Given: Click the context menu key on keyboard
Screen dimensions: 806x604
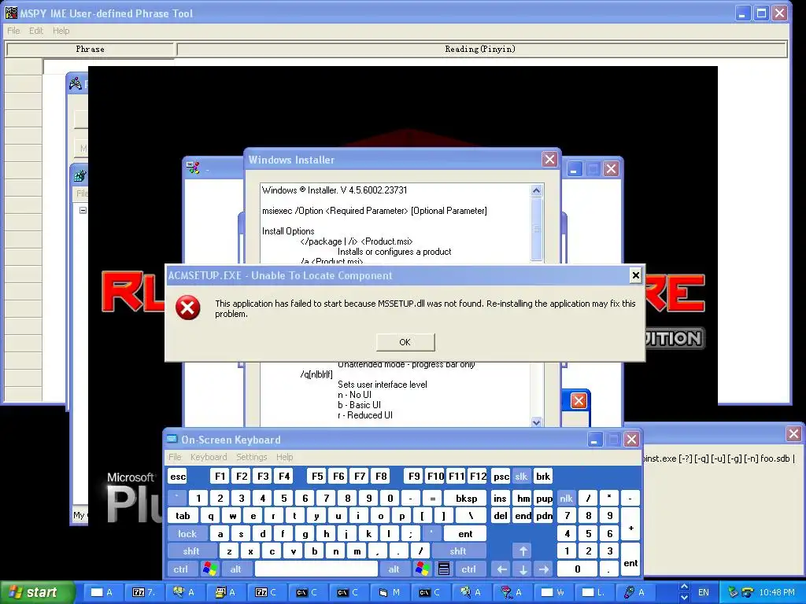Looking at the screenshot, I should (444, 569).
